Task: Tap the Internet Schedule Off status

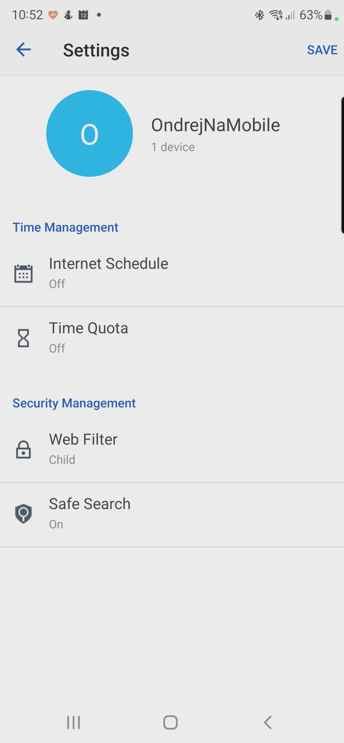Action: pos(57,284)
